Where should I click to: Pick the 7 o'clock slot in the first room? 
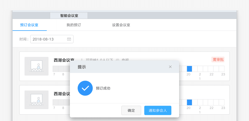(55, 69)
